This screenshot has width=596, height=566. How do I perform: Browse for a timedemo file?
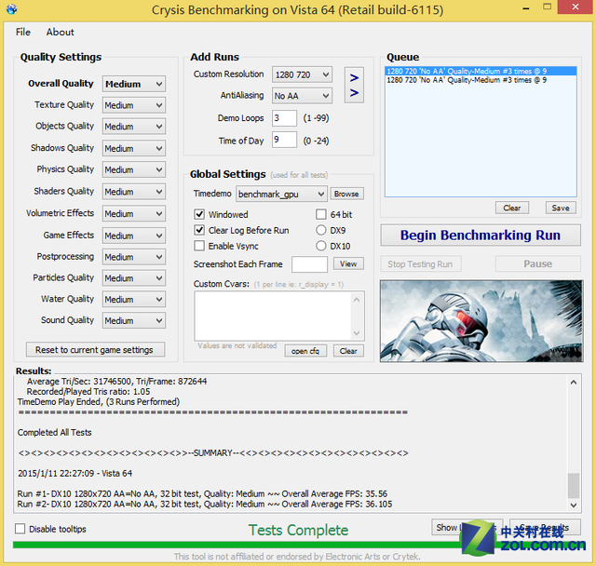click(346, 194)
